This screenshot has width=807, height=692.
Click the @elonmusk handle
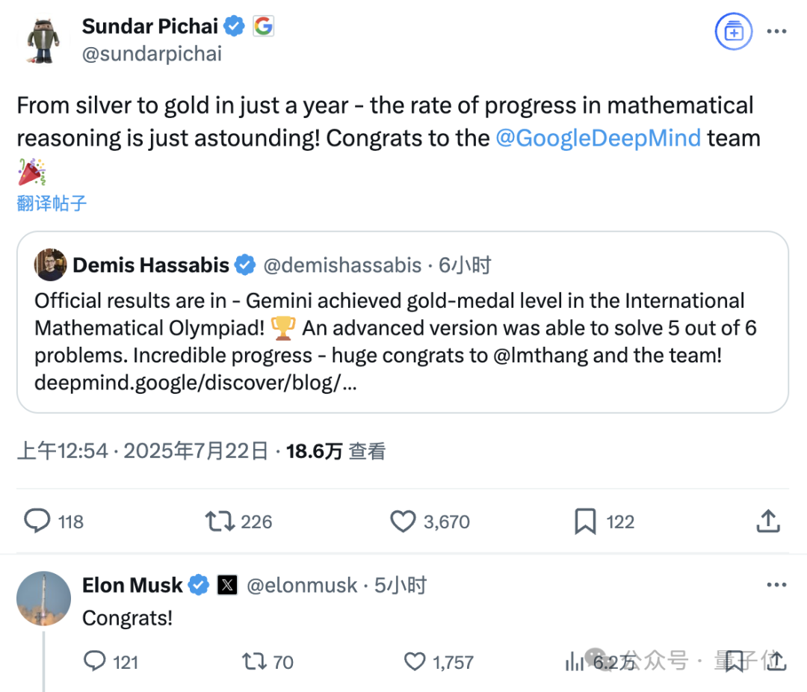pyautogui.click(x=302, y=585)
